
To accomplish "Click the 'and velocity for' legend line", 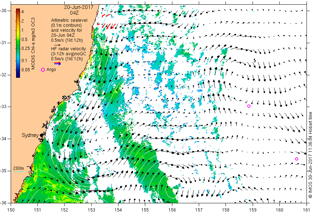I will coord(67,30).
